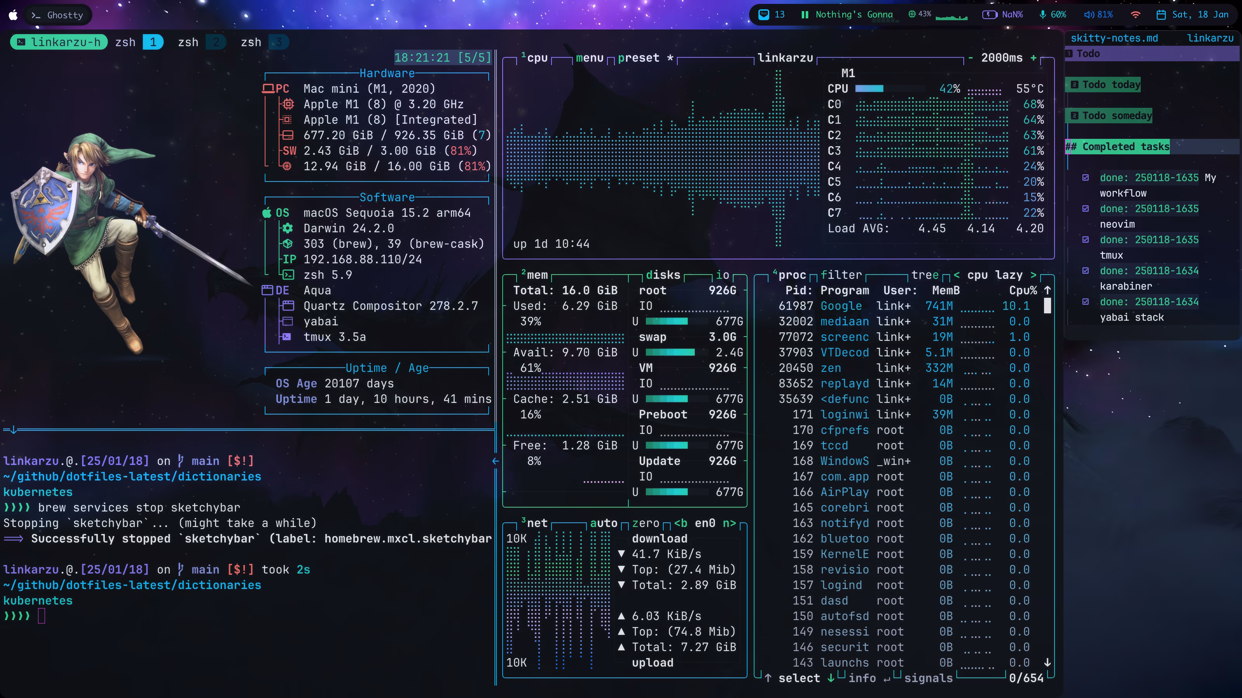The width and height of the screenshot is (1242, 698).
Task: Switch to tmux window zsh 3
Action: (x=264, y=42)
